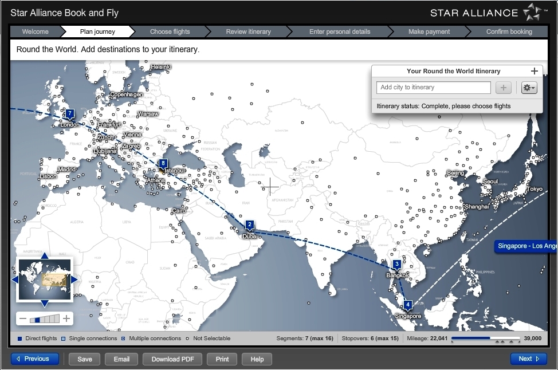
Task: Pan the mini-map left with the left arrow
Action: pos(15,280)
